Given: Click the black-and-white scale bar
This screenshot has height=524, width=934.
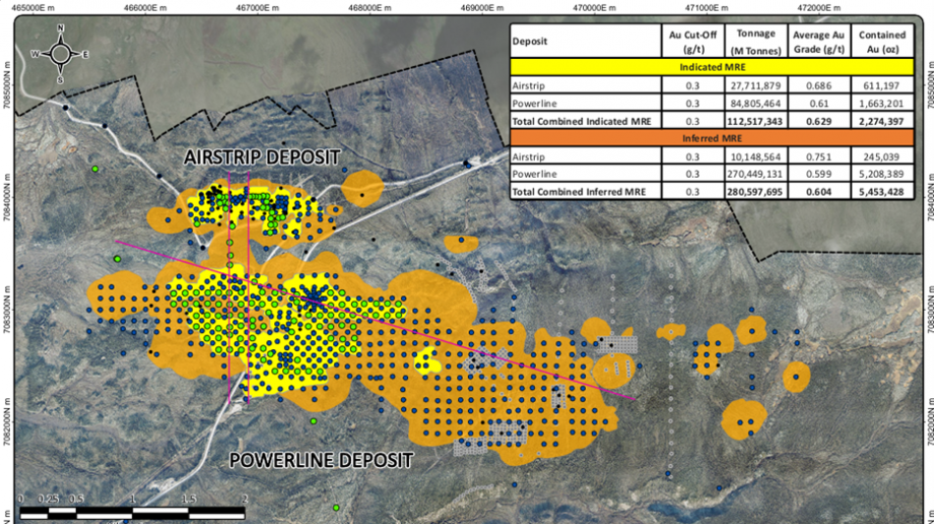Looking at the screenshot, I should click(133, 512).
